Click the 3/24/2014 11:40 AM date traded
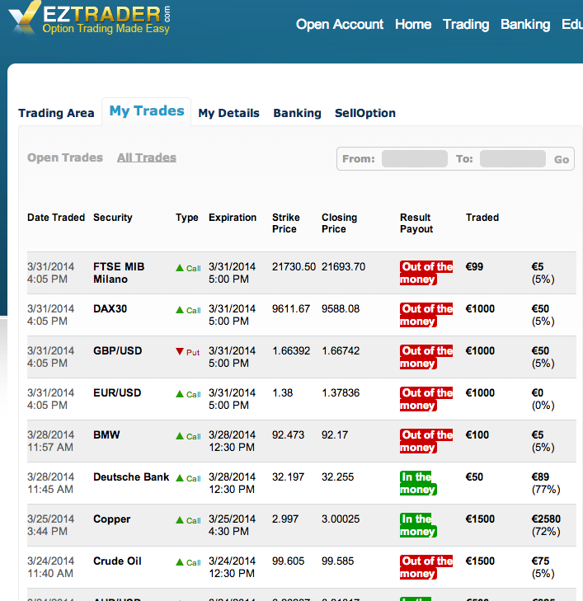This screenshot has height=601, width=583. 50,567
